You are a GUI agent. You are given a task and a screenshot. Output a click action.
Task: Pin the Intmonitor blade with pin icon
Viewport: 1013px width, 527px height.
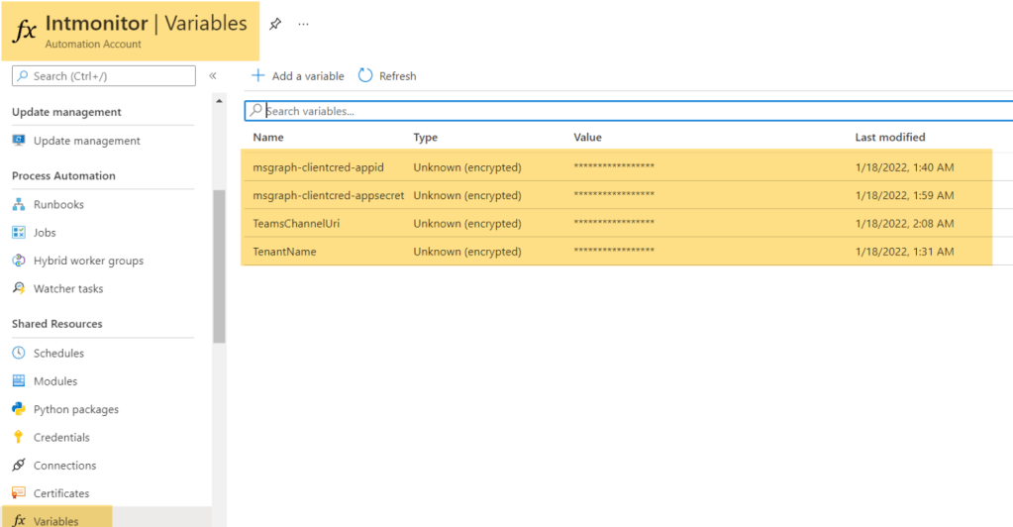(275, 24)
